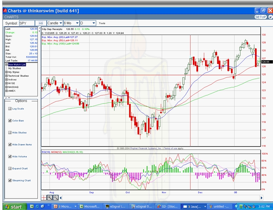The height and width of the screenshot is (210, 273).
Task: Toggle the Color Bars checkbox
Action: (10, 120)
